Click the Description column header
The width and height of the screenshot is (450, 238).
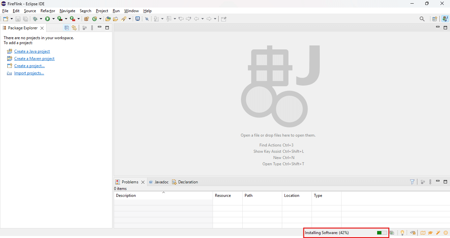pos(163,196)
